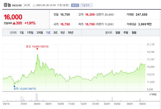Open the 주봉 weekly candle chart
Viewport: 161px width, 109px height.
[126, 33]
